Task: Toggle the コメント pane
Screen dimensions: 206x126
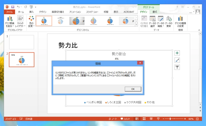Action: (125, 119)
